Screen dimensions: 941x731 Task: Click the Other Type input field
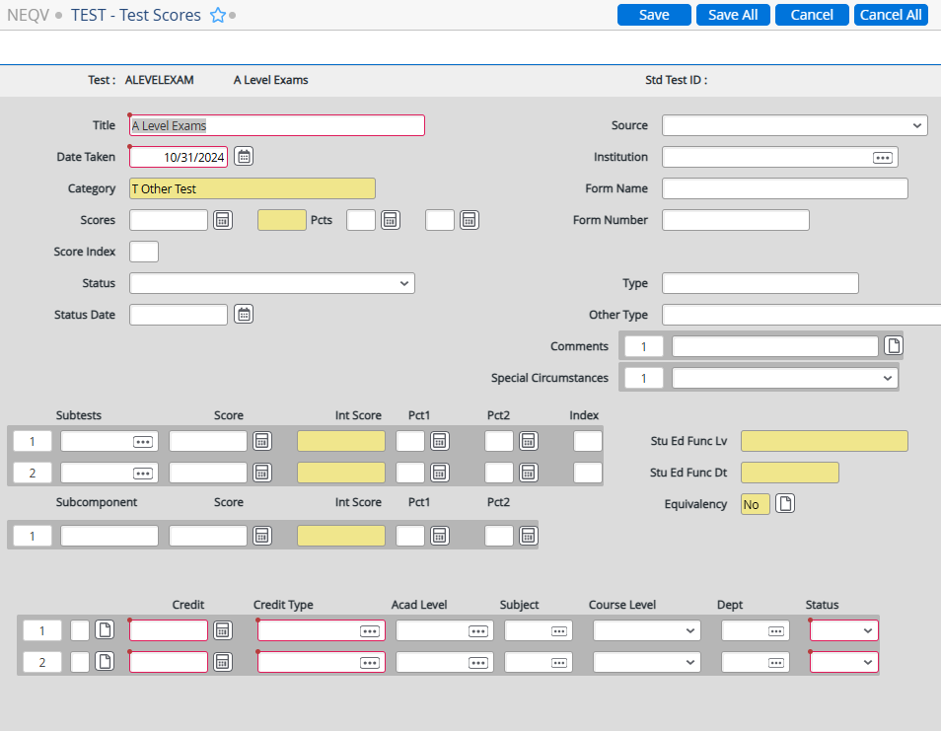click(802, 315)
